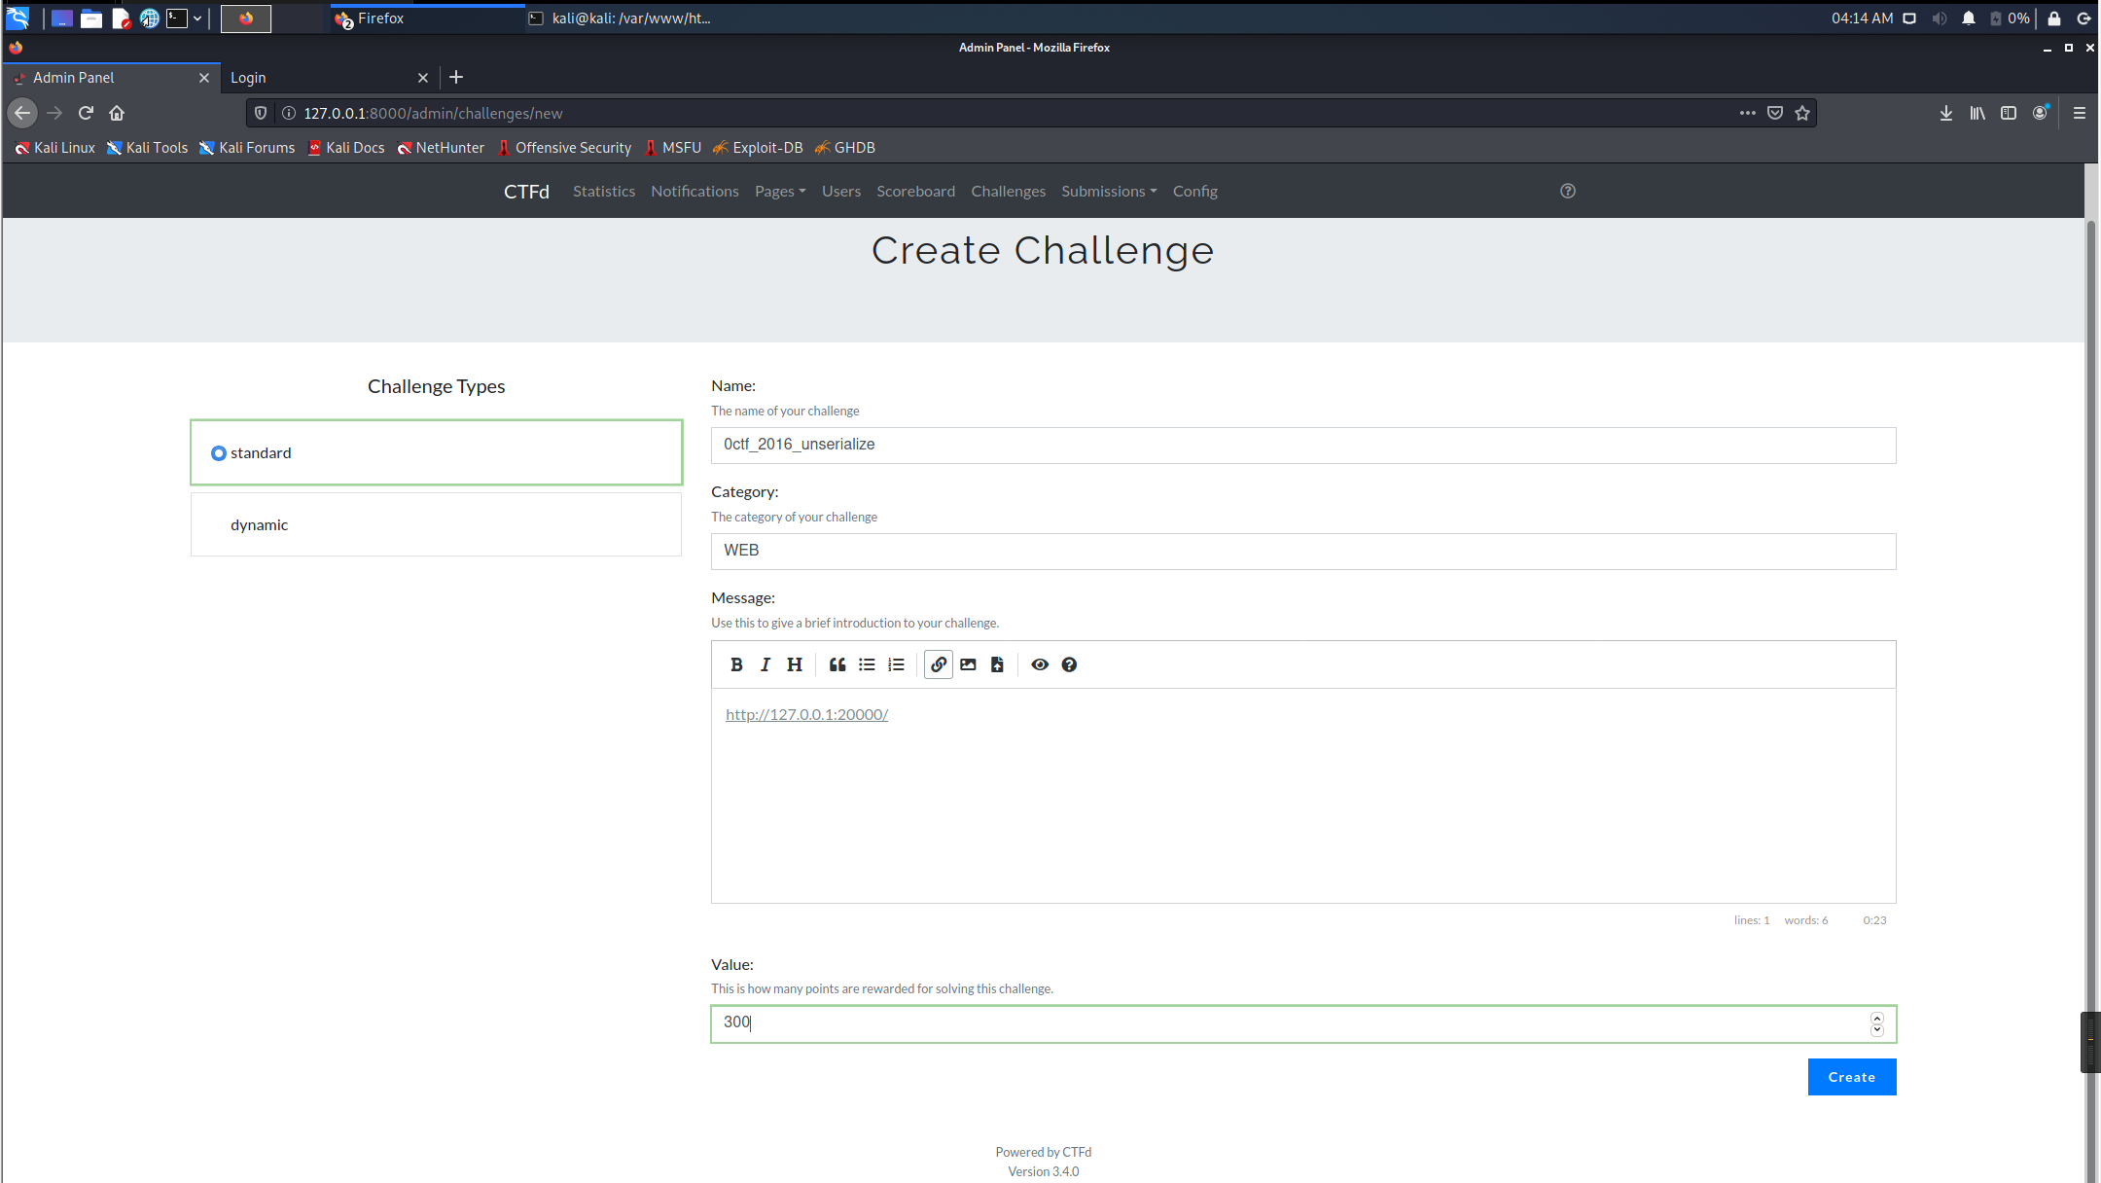The width and height of the screenshot is (2101, 1183).
Task: Open Firefox hamburger menu
Action: [2080, 113]
